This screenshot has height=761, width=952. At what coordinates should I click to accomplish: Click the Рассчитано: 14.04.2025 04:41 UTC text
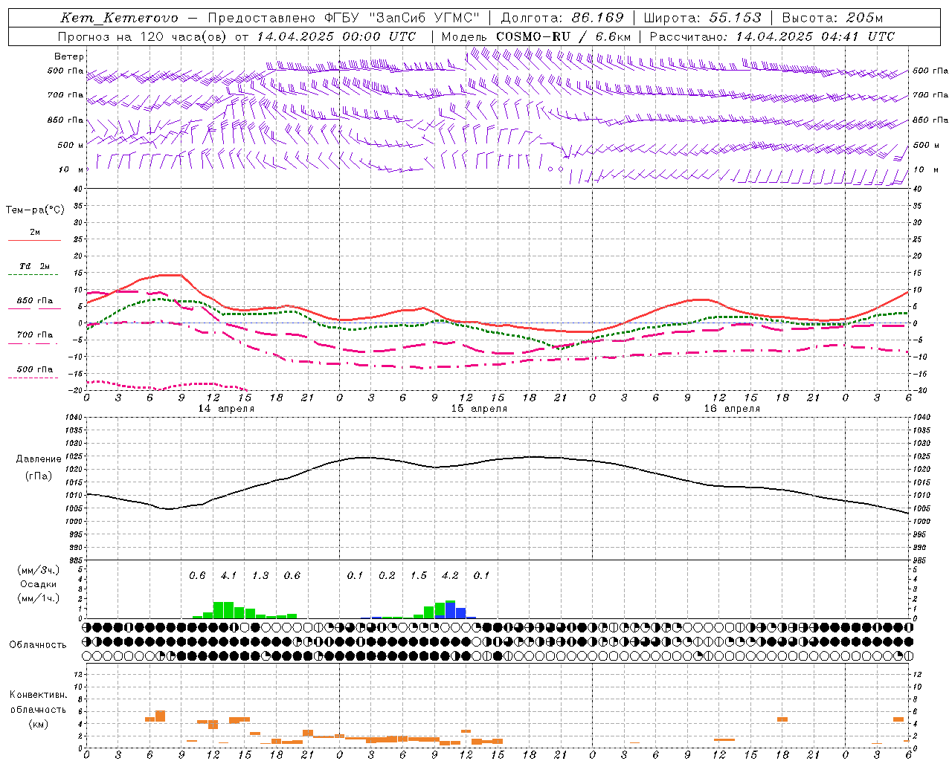pyautogui.click(x=772, y=36)
